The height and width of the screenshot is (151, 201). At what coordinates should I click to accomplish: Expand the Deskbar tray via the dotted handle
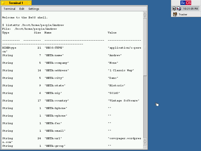[x=200, y=9]
